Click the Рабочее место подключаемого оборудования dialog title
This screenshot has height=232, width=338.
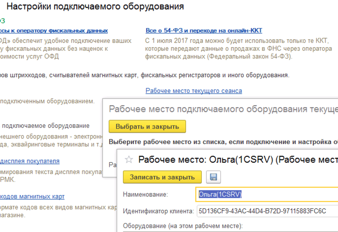(x=222, y=109)
